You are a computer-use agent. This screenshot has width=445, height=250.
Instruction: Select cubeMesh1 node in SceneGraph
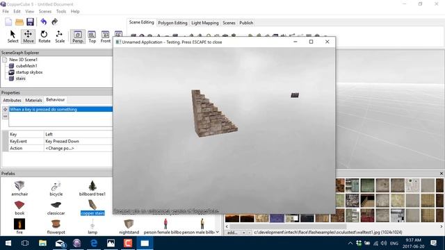click(x=26, y=66)
